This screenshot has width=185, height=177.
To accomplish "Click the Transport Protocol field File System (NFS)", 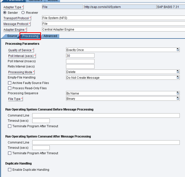I will (x=113, y=18).
